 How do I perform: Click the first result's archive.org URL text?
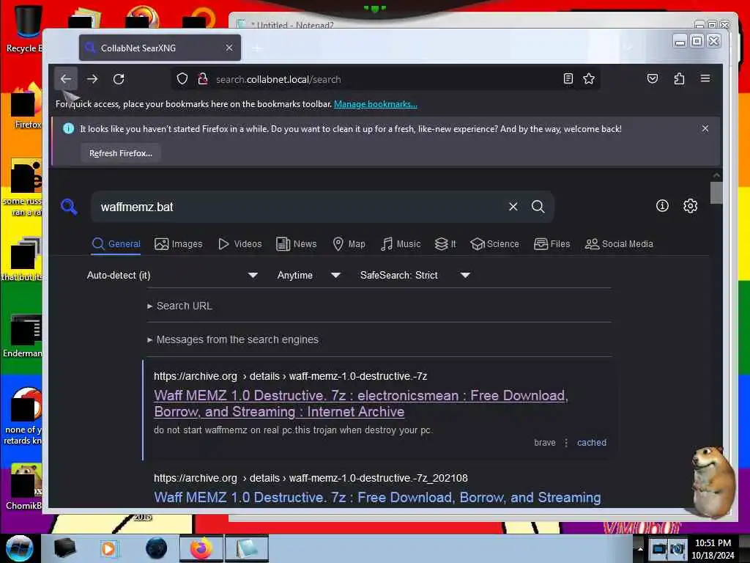click(x=290, y=376)
